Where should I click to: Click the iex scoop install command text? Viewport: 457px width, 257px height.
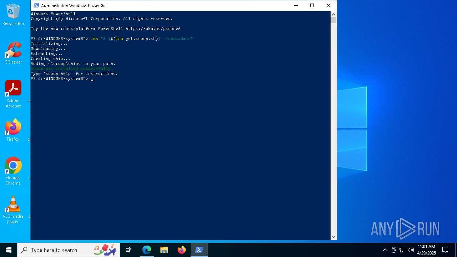(142, 39)
